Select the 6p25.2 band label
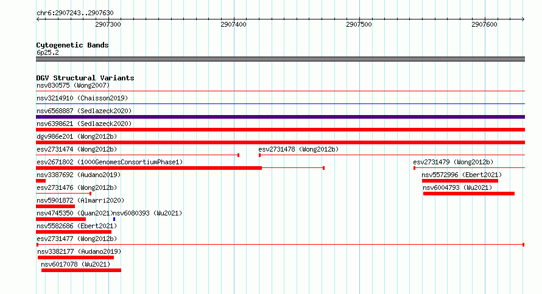The image size is (542, 294). click(48, 52)
